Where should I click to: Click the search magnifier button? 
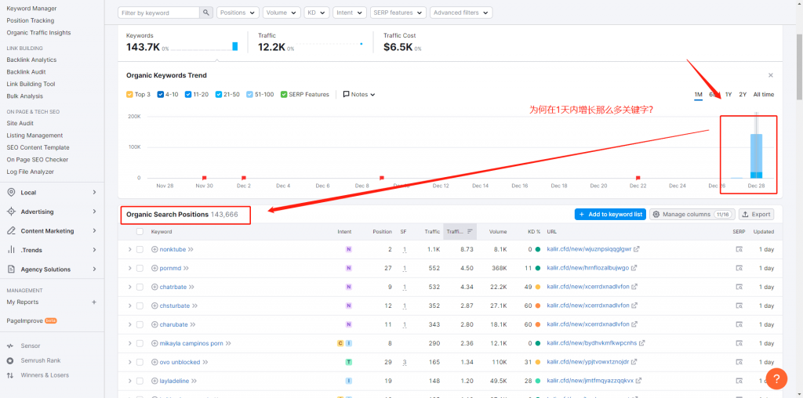(206, 13)
